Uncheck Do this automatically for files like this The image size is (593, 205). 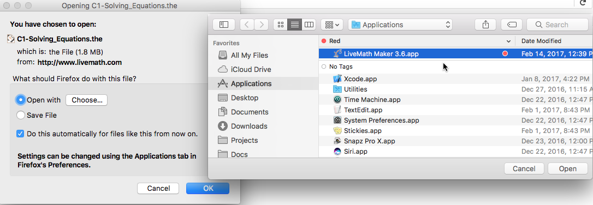point(20,134)
